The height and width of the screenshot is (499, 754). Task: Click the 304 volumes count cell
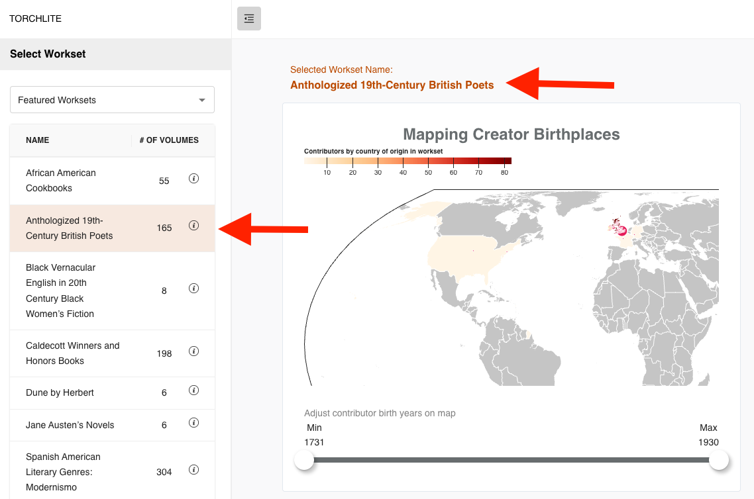[164, 472]
